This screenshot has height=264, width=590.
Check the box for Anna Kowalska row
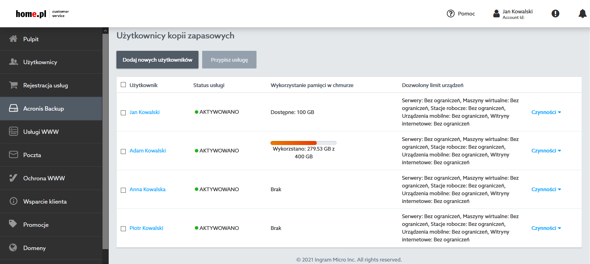123,190
